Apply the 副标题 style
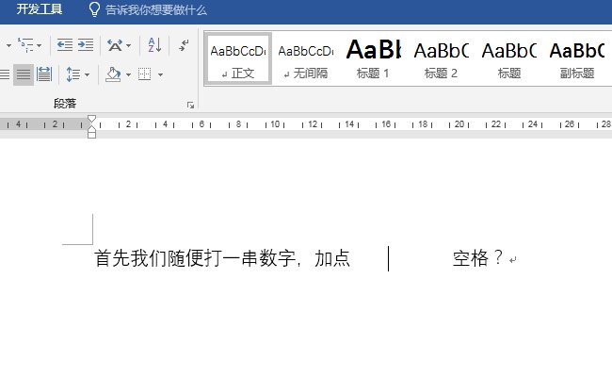 577,58
